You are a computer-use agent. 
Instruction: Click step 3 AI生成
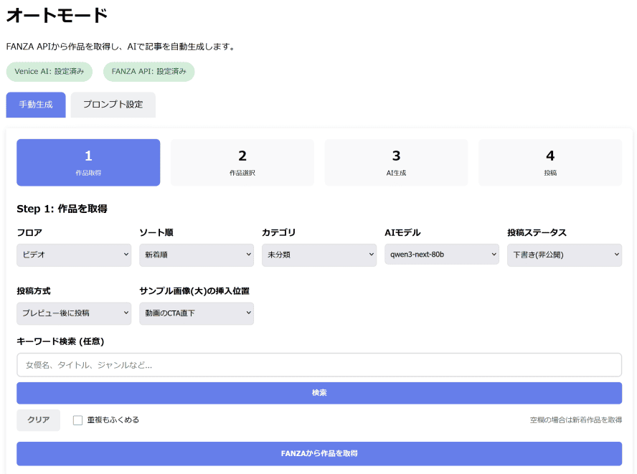click(x=396, y=162)
